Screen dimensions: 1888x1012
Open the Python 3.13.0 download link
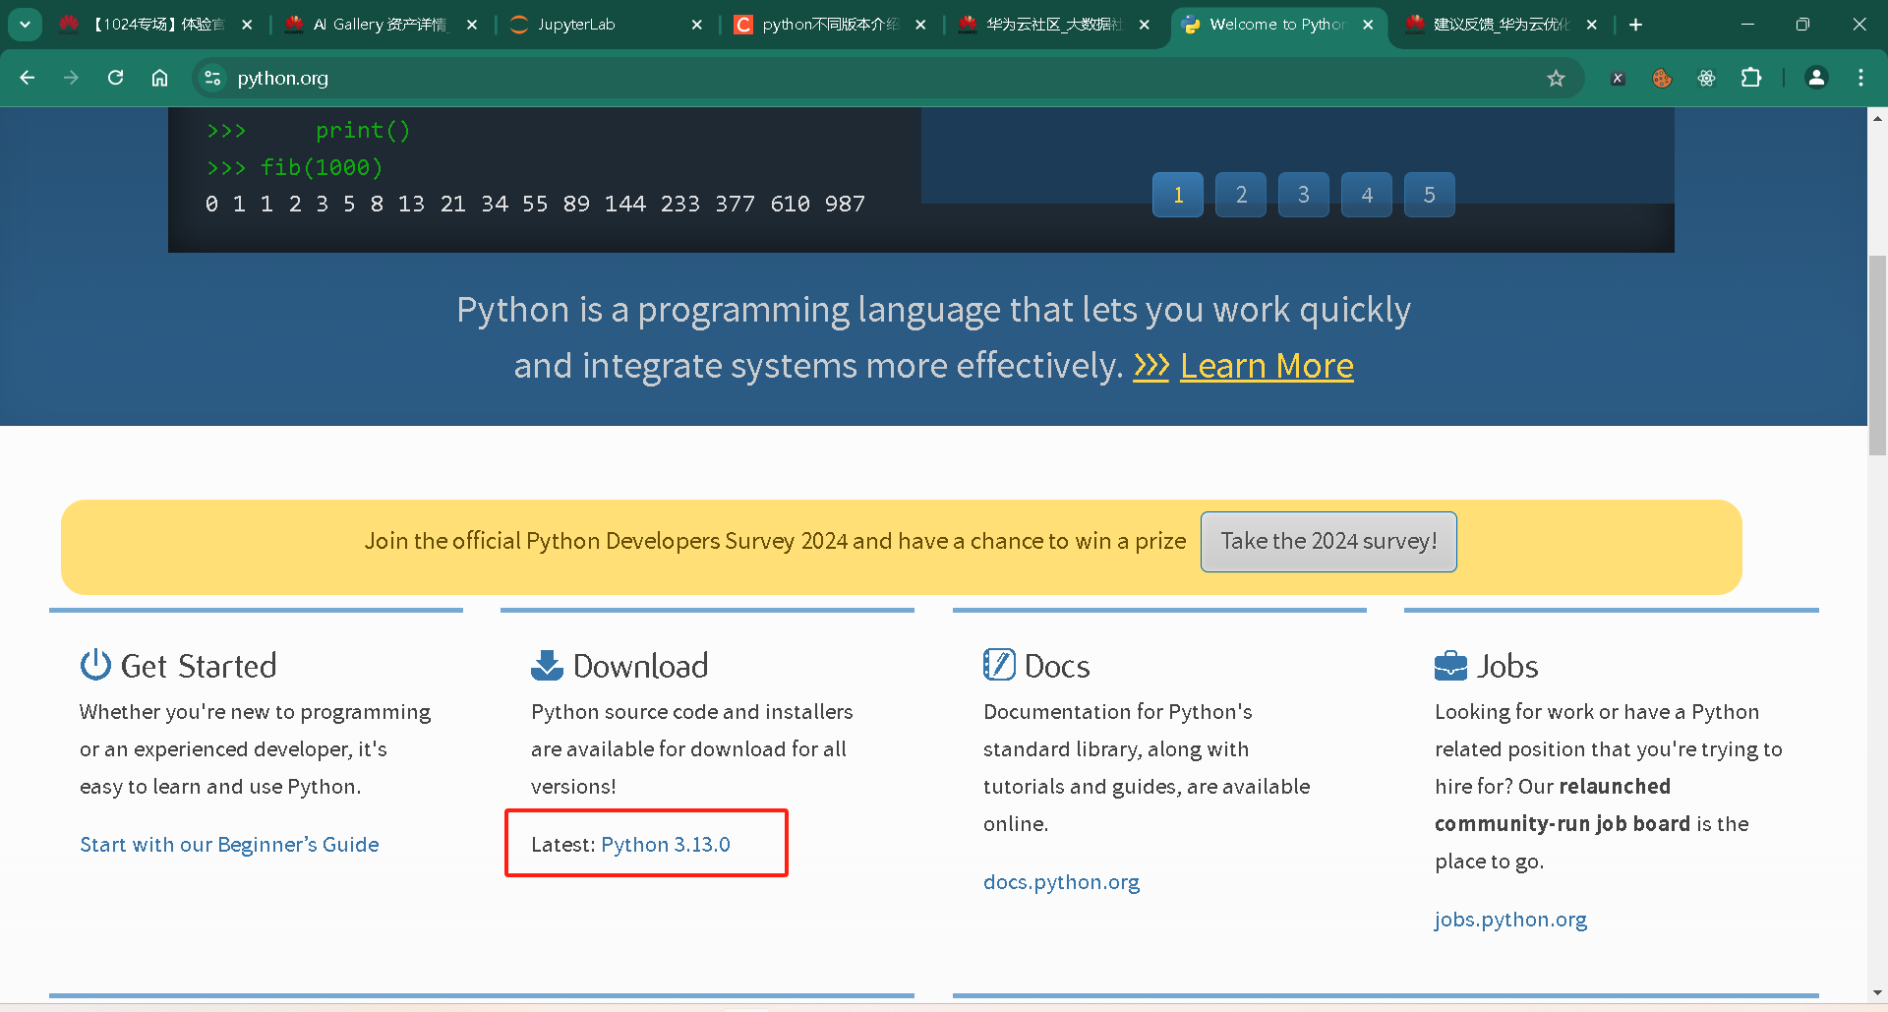point(666,845)
